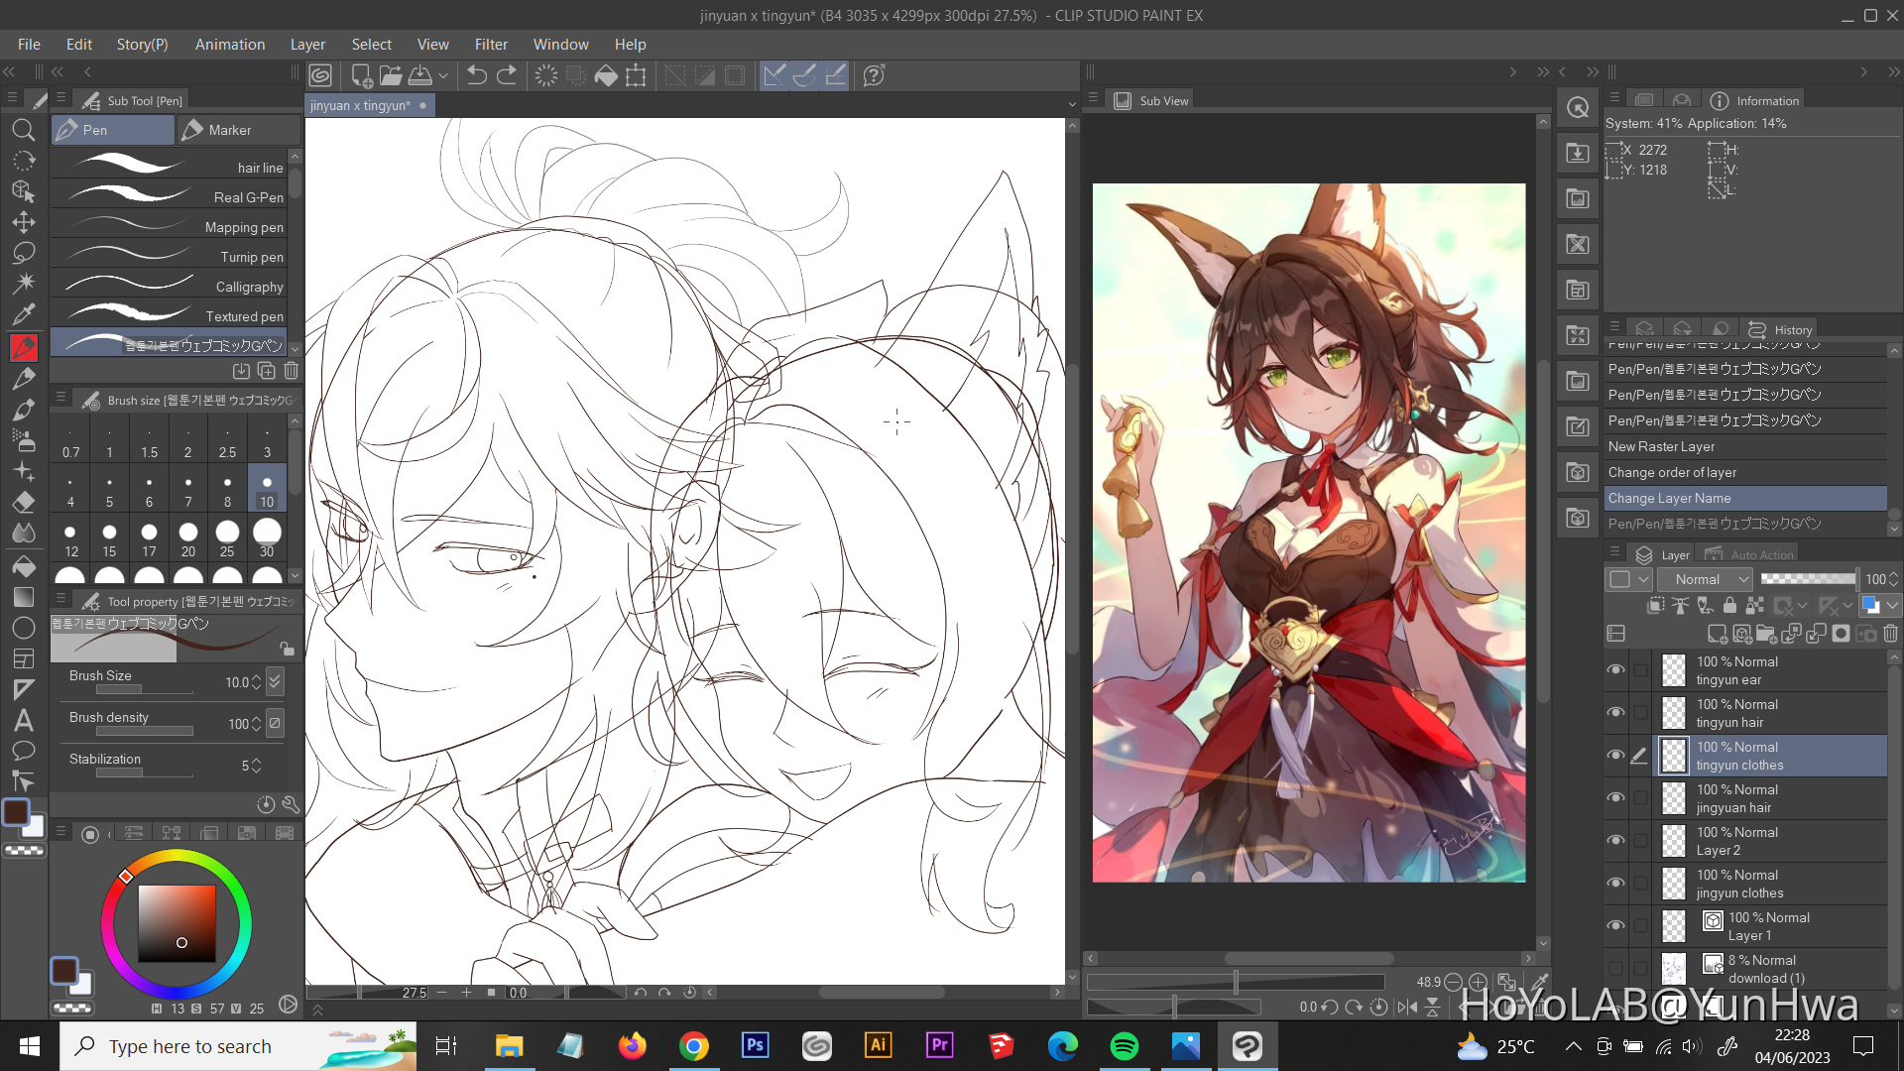Viewport: 1904px width, 1071px height.
Task: Select the Real G-Pen brush preset
Action: pos(169,197)
